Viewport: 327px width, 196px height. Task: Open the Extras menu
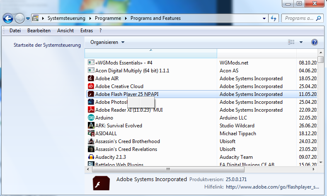pyautogui.click(x=87, y=31)
